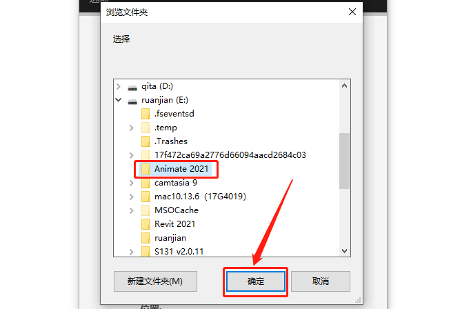Click the mac10.13.6 folder icon
451x309 pixels.
pyautogui.click(x=146, y=197)
